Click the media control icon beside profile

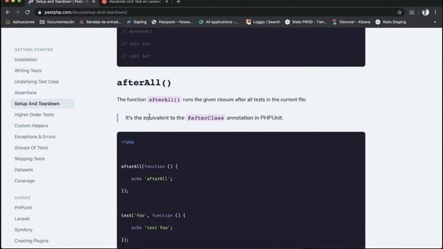pos(412,12)
